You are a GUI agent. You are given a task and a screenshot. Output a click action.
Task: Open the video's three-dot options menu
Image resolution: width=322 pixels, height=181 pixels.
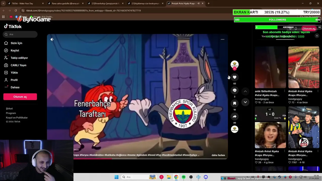pyautogui.click(x=222, y=39)
